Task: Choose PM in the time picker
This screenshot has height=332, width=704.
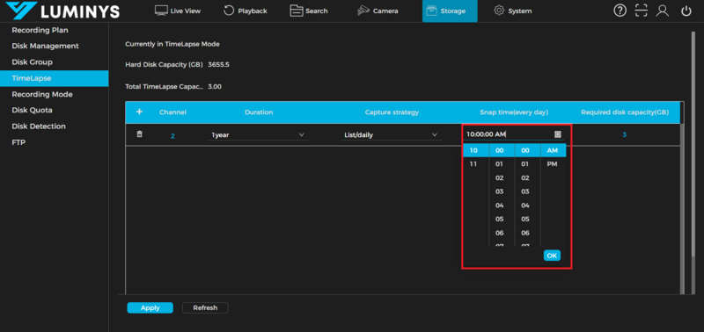Action: [553, 164]
